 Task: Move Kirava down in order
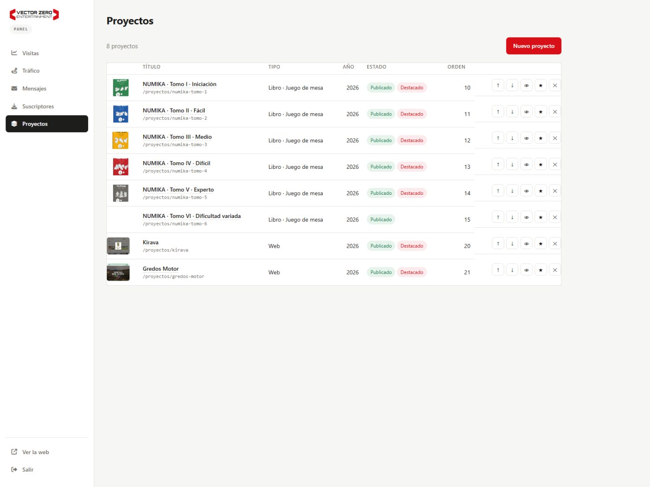coord(512,244)
